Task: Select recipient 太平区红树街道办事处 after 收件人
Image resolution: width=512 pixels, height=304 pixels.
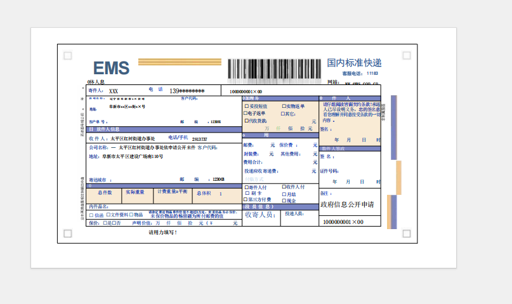Action: tap(133, 139)
